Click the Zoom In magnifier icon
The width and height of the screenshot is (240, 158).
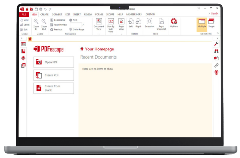pos(36,22)
